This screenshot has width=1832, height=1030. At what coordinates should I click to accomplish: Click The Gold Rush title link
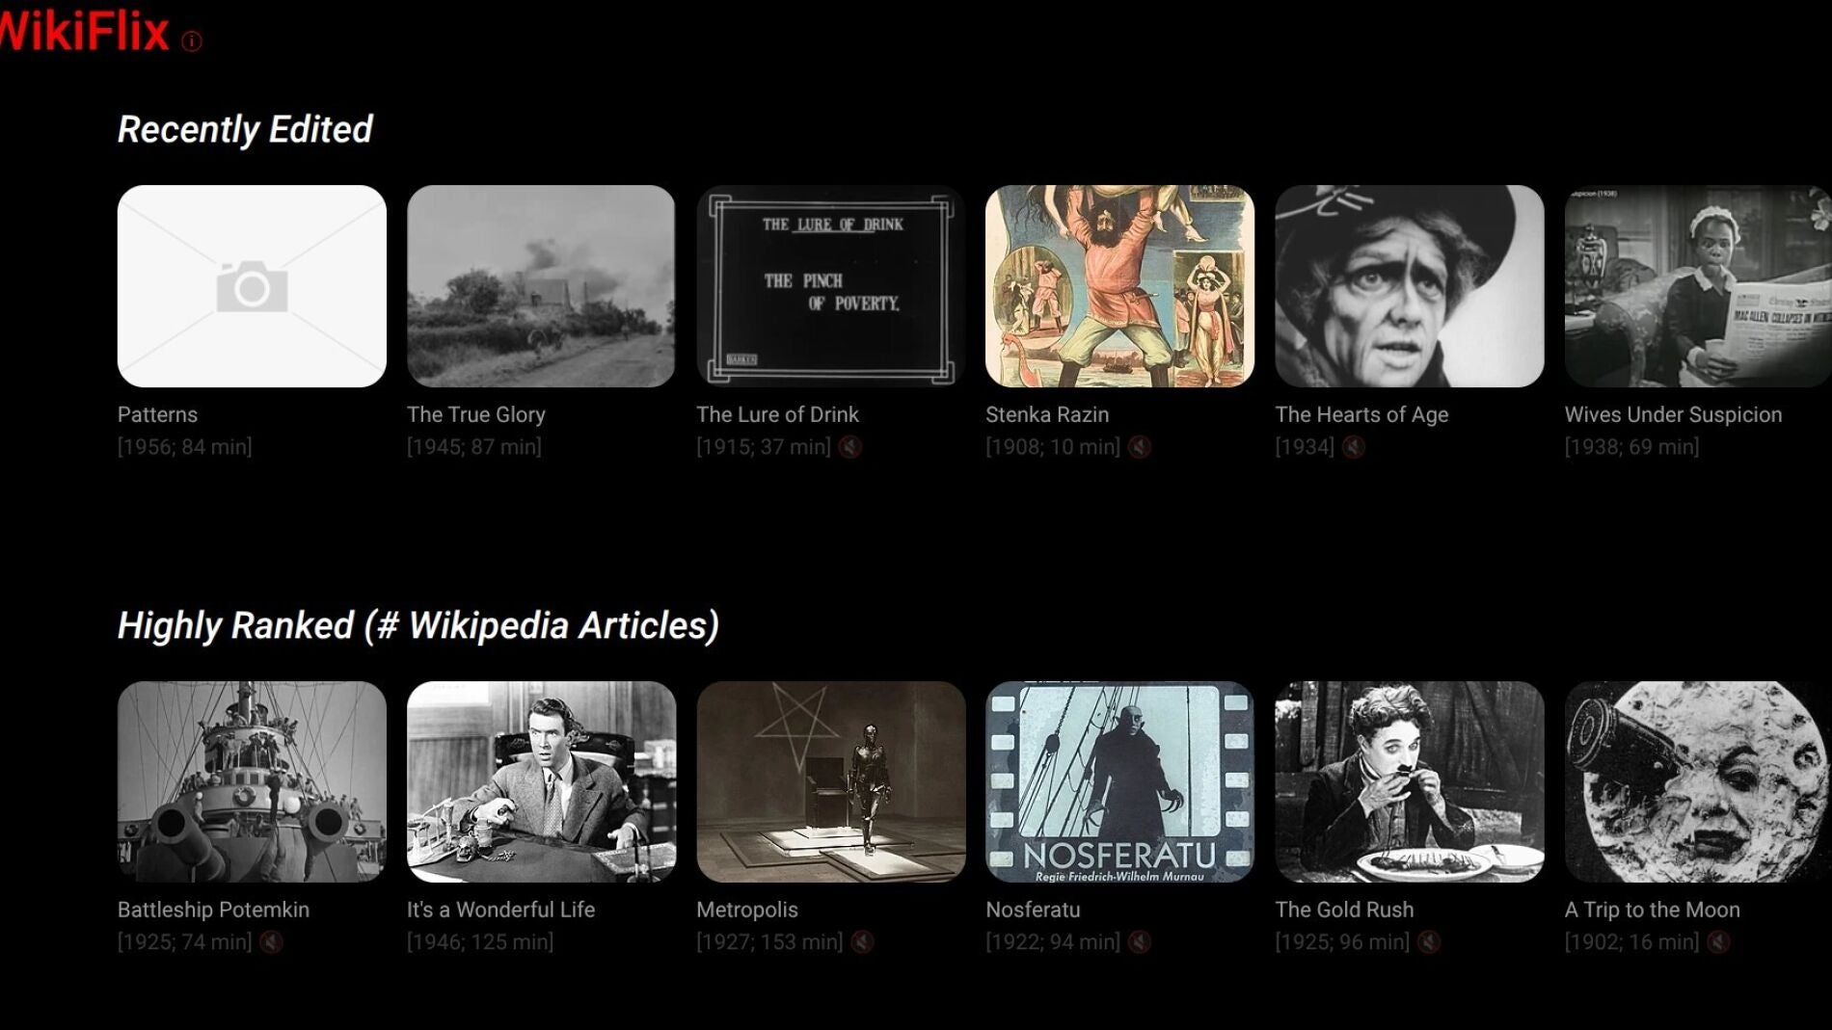point(1344,910)
